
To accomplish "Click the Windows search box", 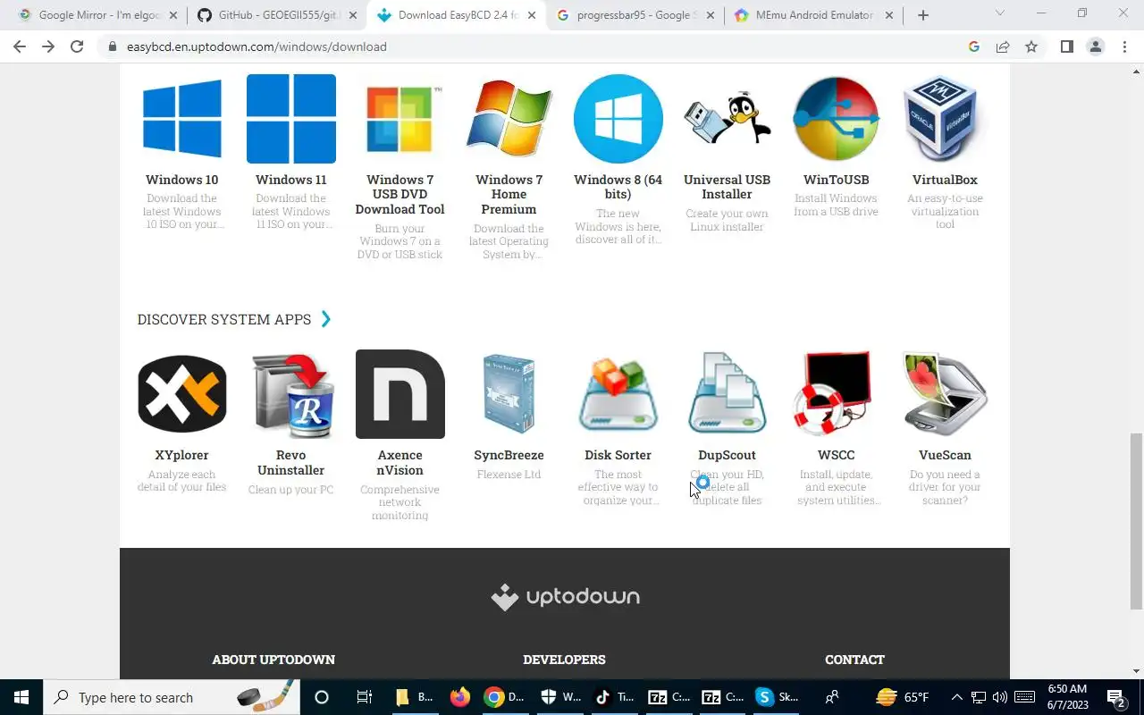I will pos(172,697).
